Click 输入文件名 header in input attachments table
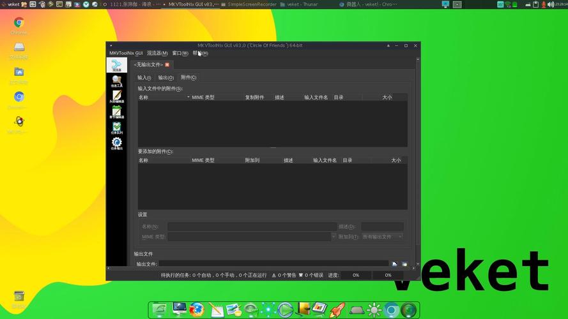The height and width of the screenshot is (319, 568). (316, 97)
